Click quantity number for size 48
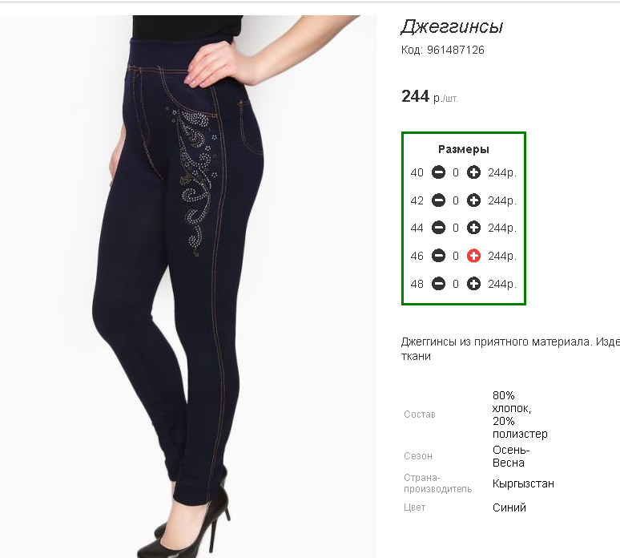620x558 pixels. click(x=456, y=284)
